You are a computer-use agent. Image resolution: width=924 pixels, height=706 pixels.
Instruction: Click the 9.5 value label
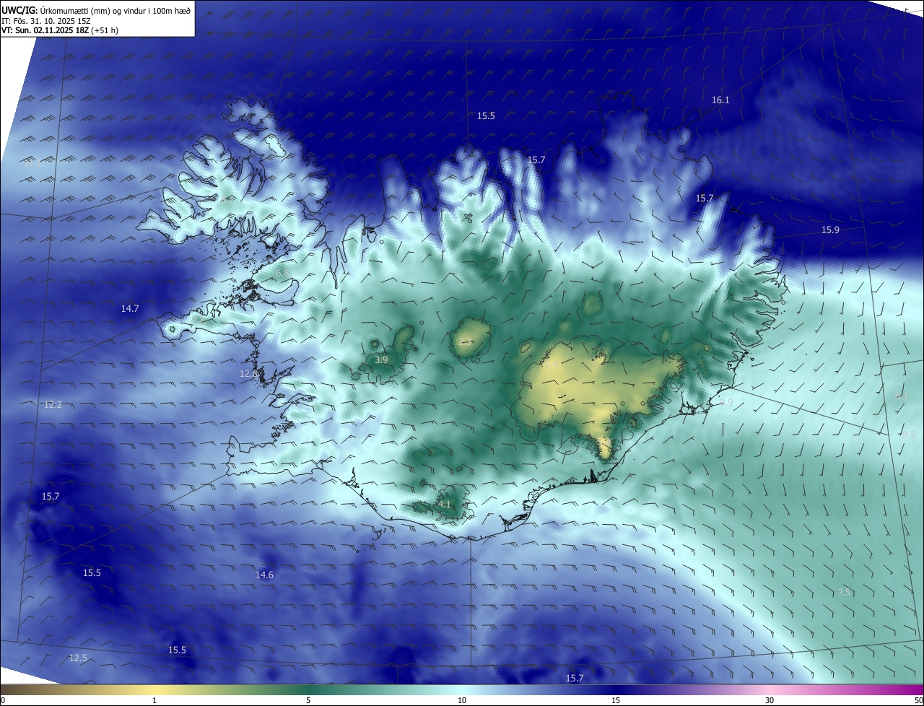click(908, 435)
